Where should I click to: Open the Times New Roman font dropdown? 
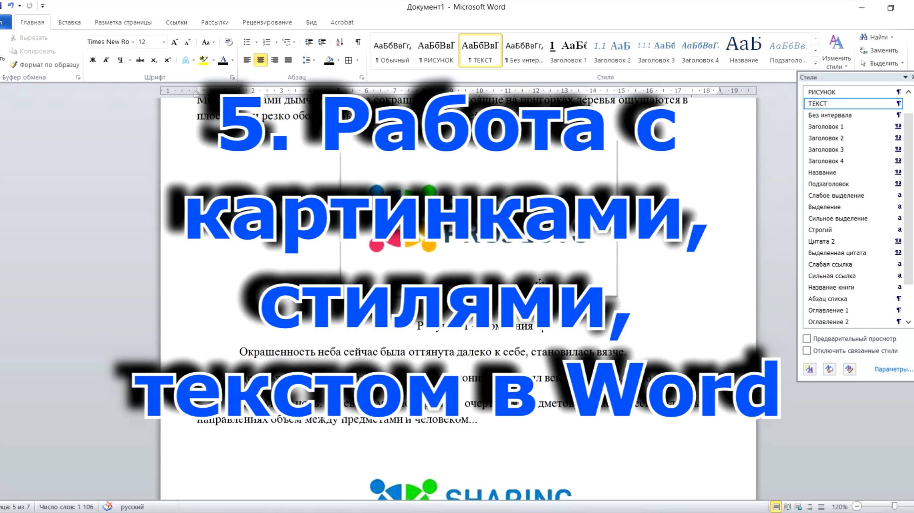coord(133,42)
